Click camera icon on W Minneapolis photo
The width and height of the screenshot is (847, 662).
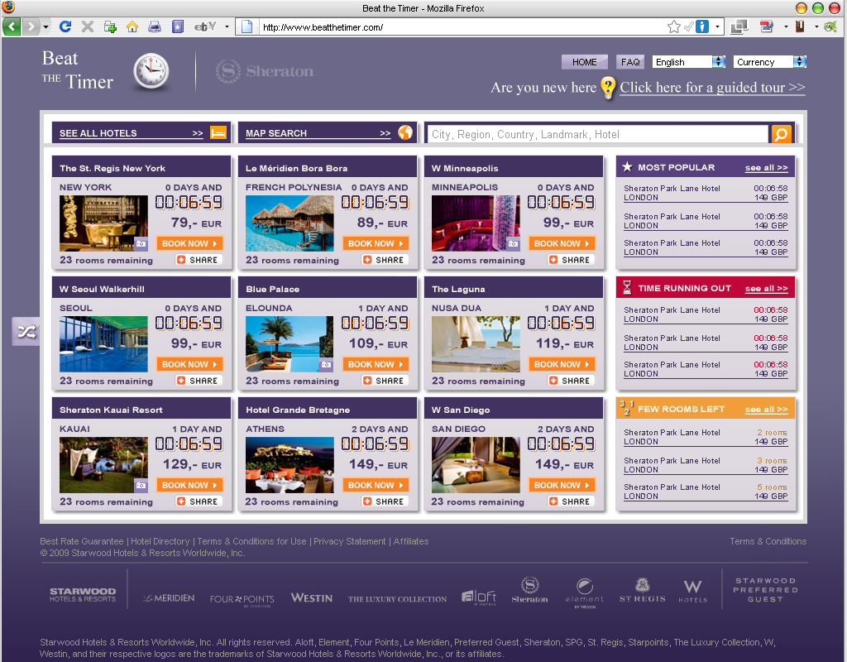click(x=513, y=244)
